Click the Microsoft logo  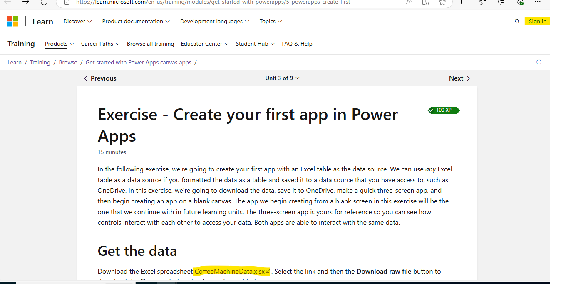point(13,22)
